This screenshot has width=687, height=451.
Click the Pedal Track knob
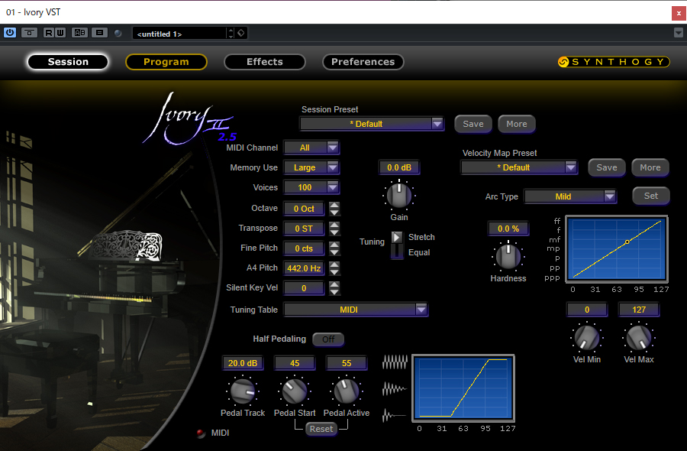pyautogui.click(x=243, y=391)
